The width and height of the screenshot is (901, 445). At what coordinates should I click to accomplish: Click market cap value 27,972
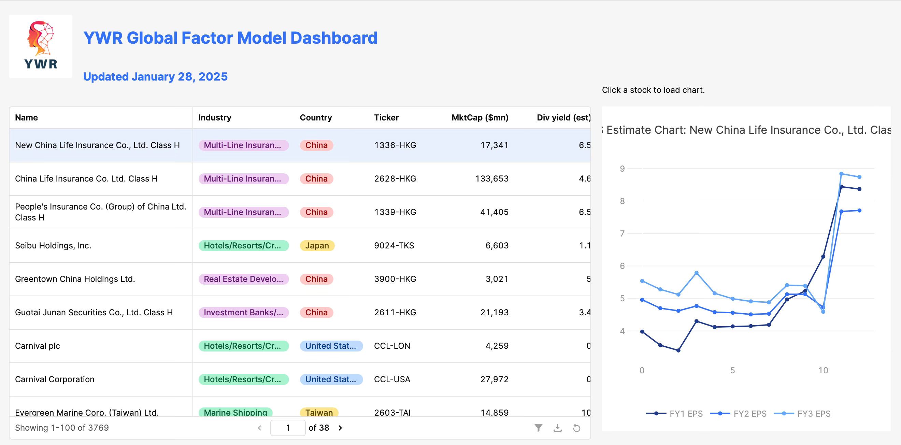pos(494,379)
